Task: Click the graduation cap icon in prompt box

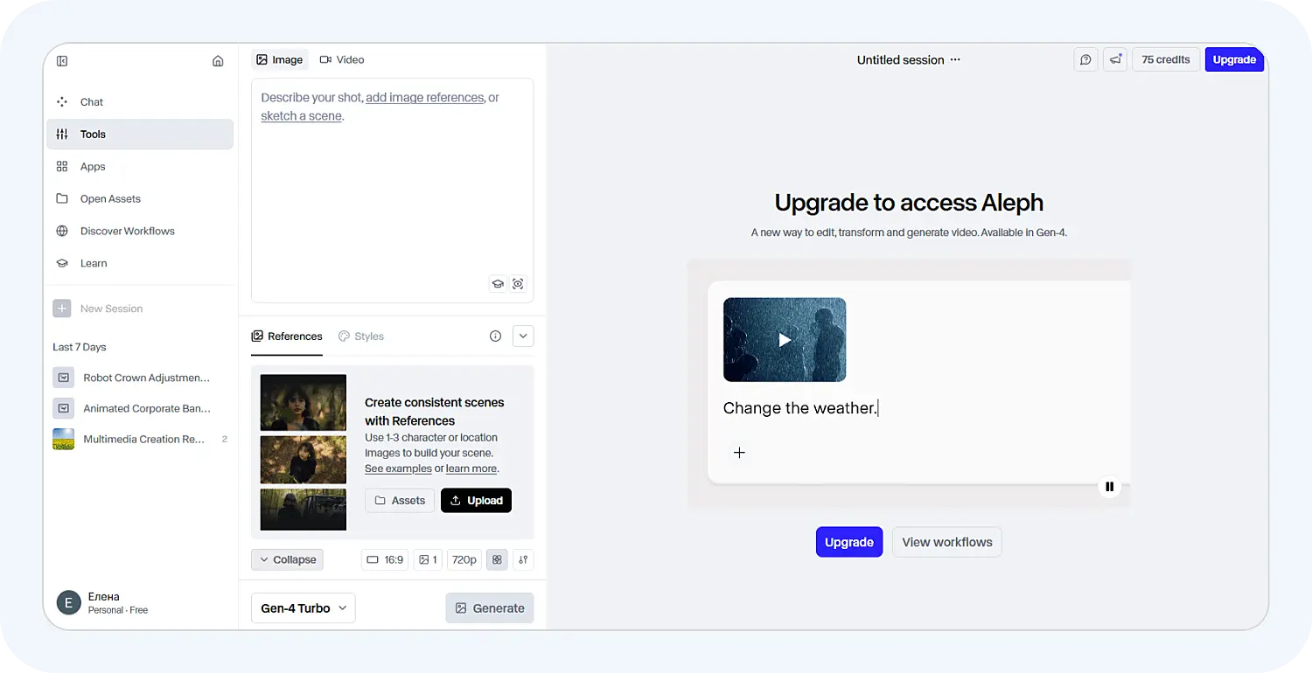Action: 497,284
